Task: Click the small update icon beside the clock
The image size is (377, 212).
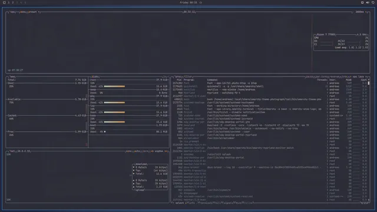Action: (x=201, y=2)
